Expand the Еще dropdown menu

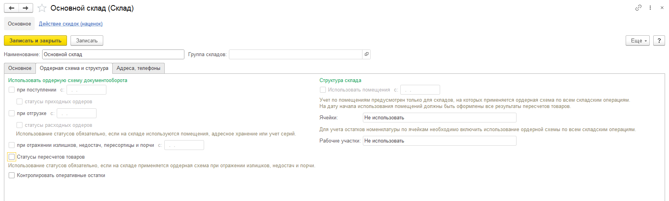pyautogui.click(x=637, y=40)
